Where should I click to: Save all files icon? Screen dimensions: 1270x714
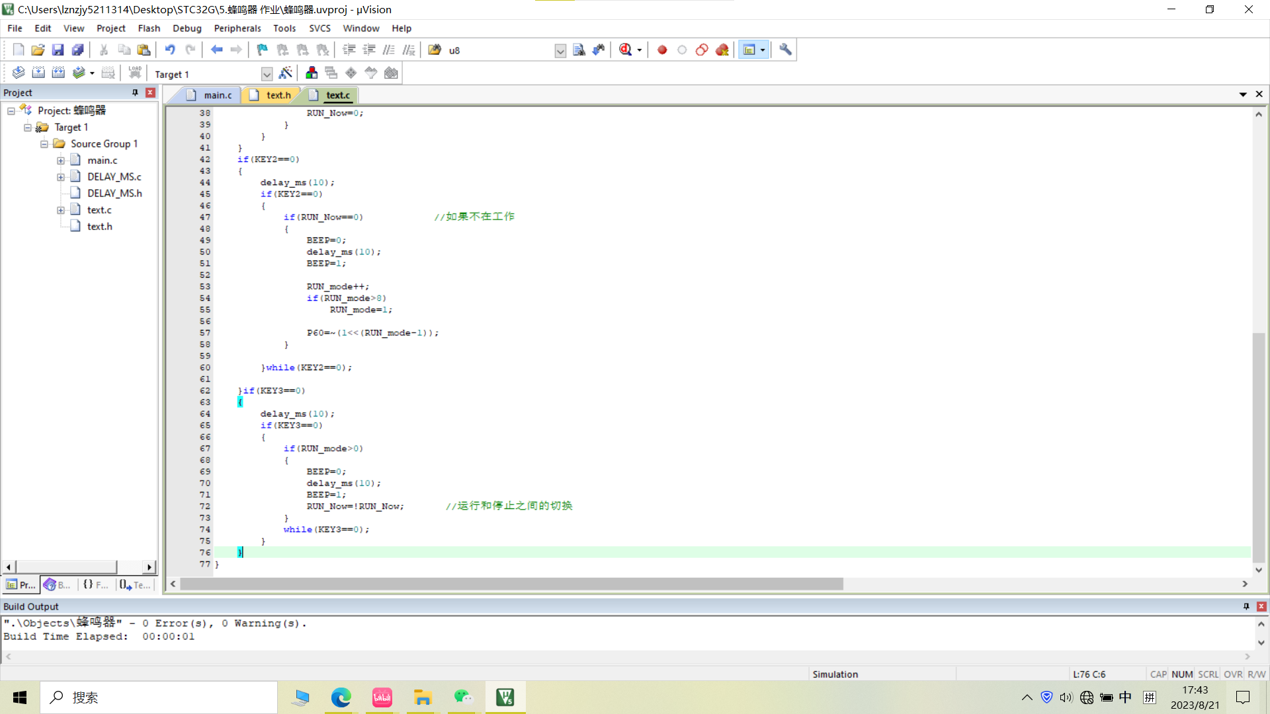(77, 50)
